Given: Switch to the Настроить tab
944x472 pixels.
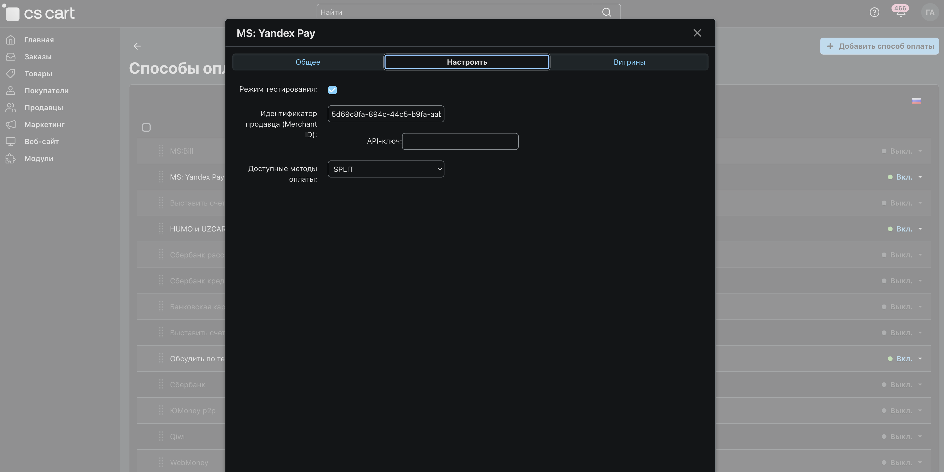Looking at the screenshot, I should point(466,62).
